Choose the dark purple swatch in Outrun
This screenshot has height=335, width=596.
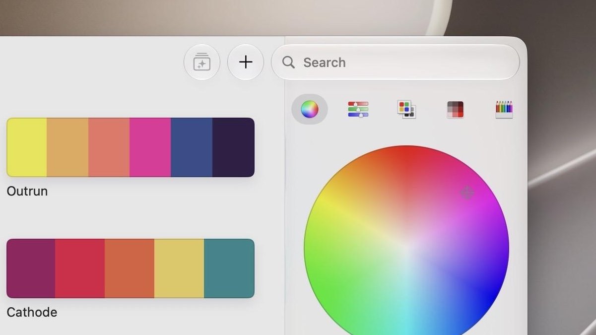(233, 147)
